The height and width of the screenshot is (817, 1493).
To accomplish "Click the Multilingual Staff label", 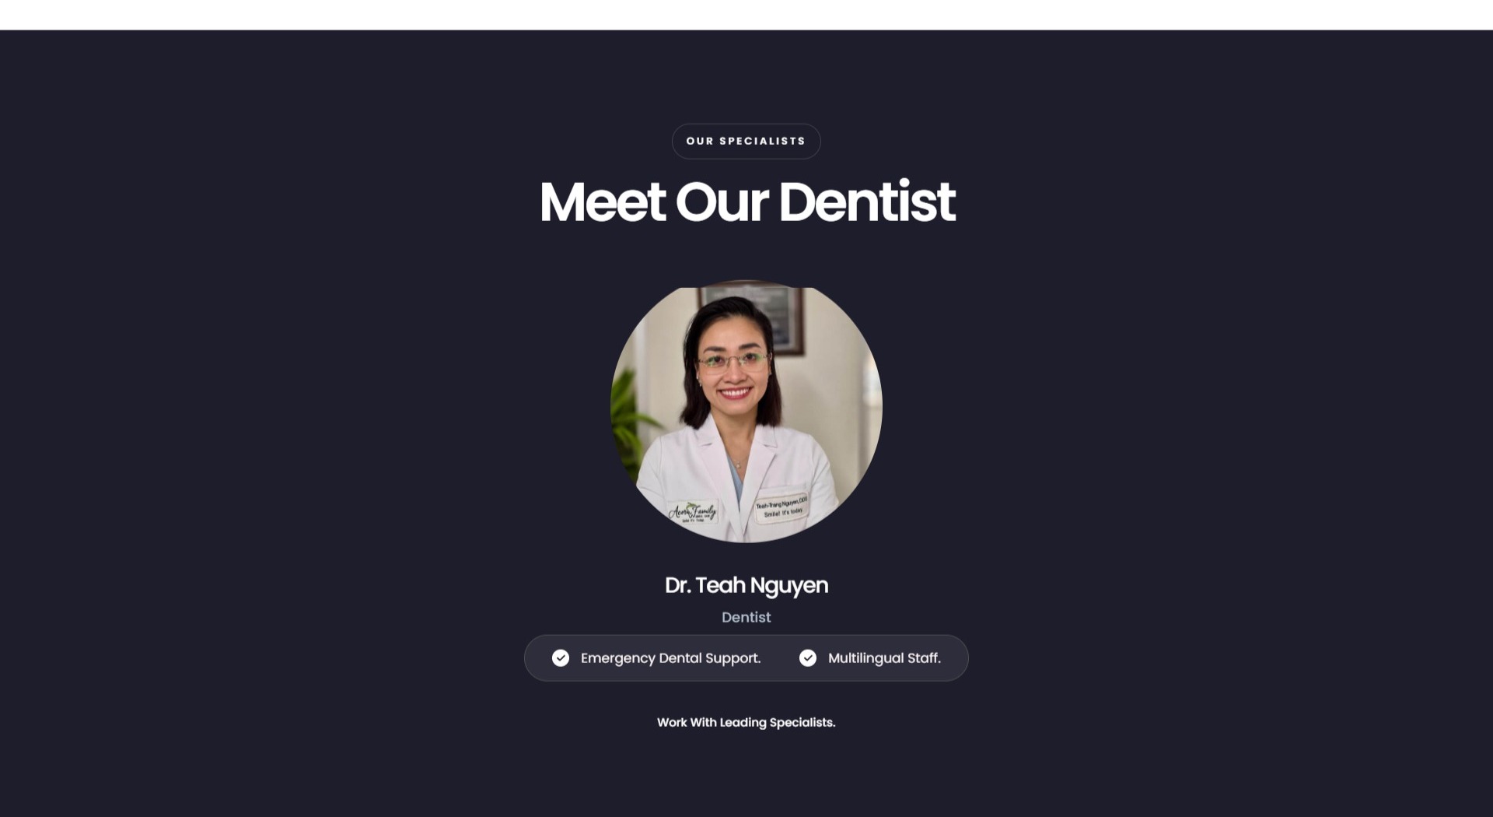I will pos(884,658).
